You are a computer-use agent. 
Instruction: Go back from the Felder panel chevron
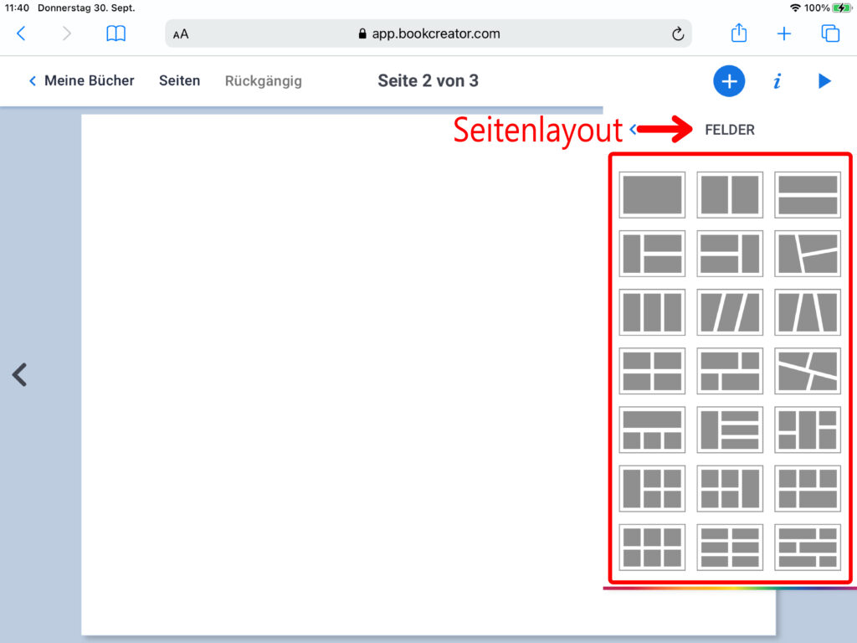(634, 129)
